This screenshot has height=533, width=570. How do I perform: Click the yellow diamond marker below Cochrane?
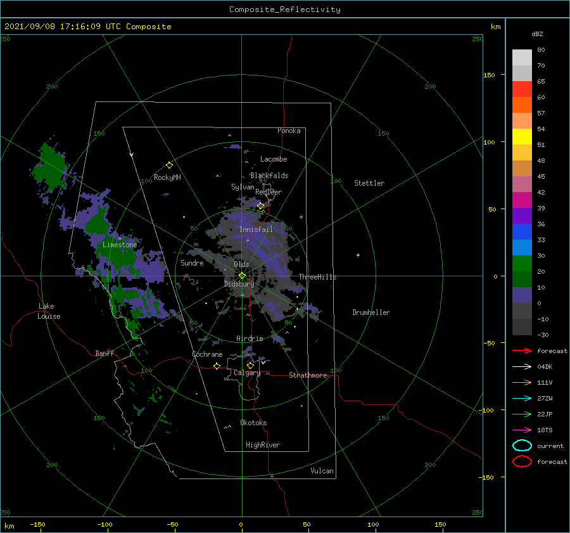[x=217, y=366]
